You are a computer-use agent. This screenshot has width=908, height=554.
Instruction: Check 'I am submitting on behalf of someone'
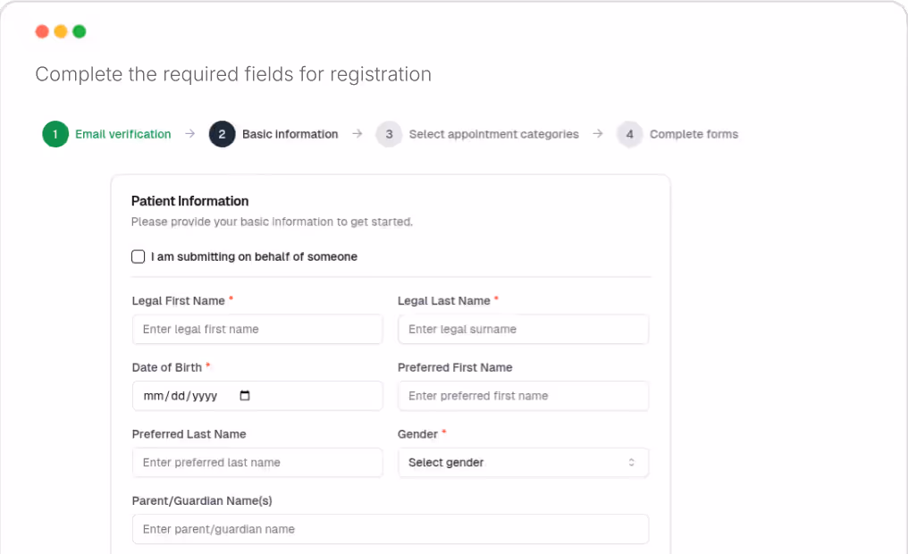point(139,256)
